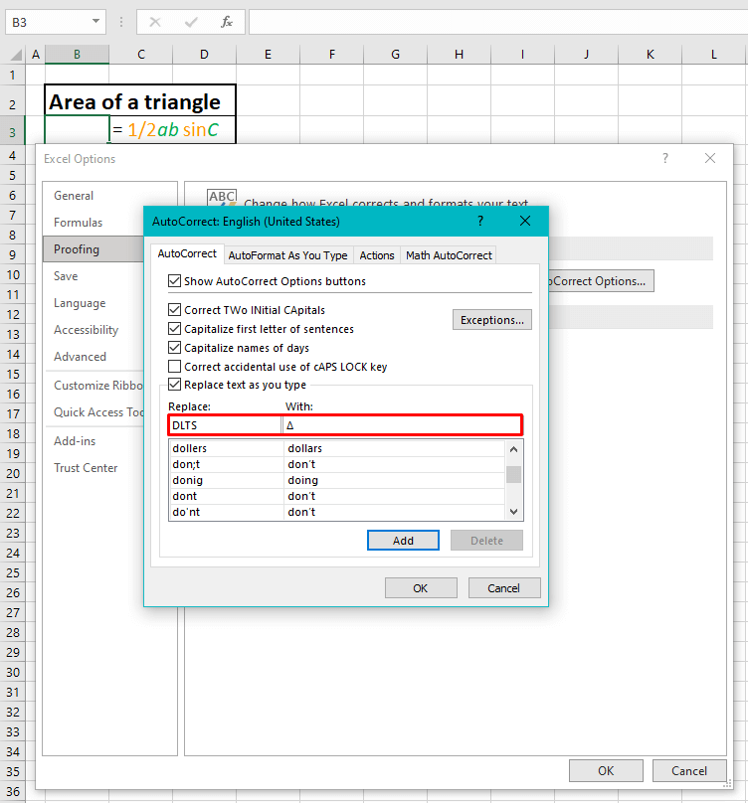Click OK in the AutoCorrect dialog
Image resolution: width=748 pixels, height=803 pixels.
click(421, 588)
